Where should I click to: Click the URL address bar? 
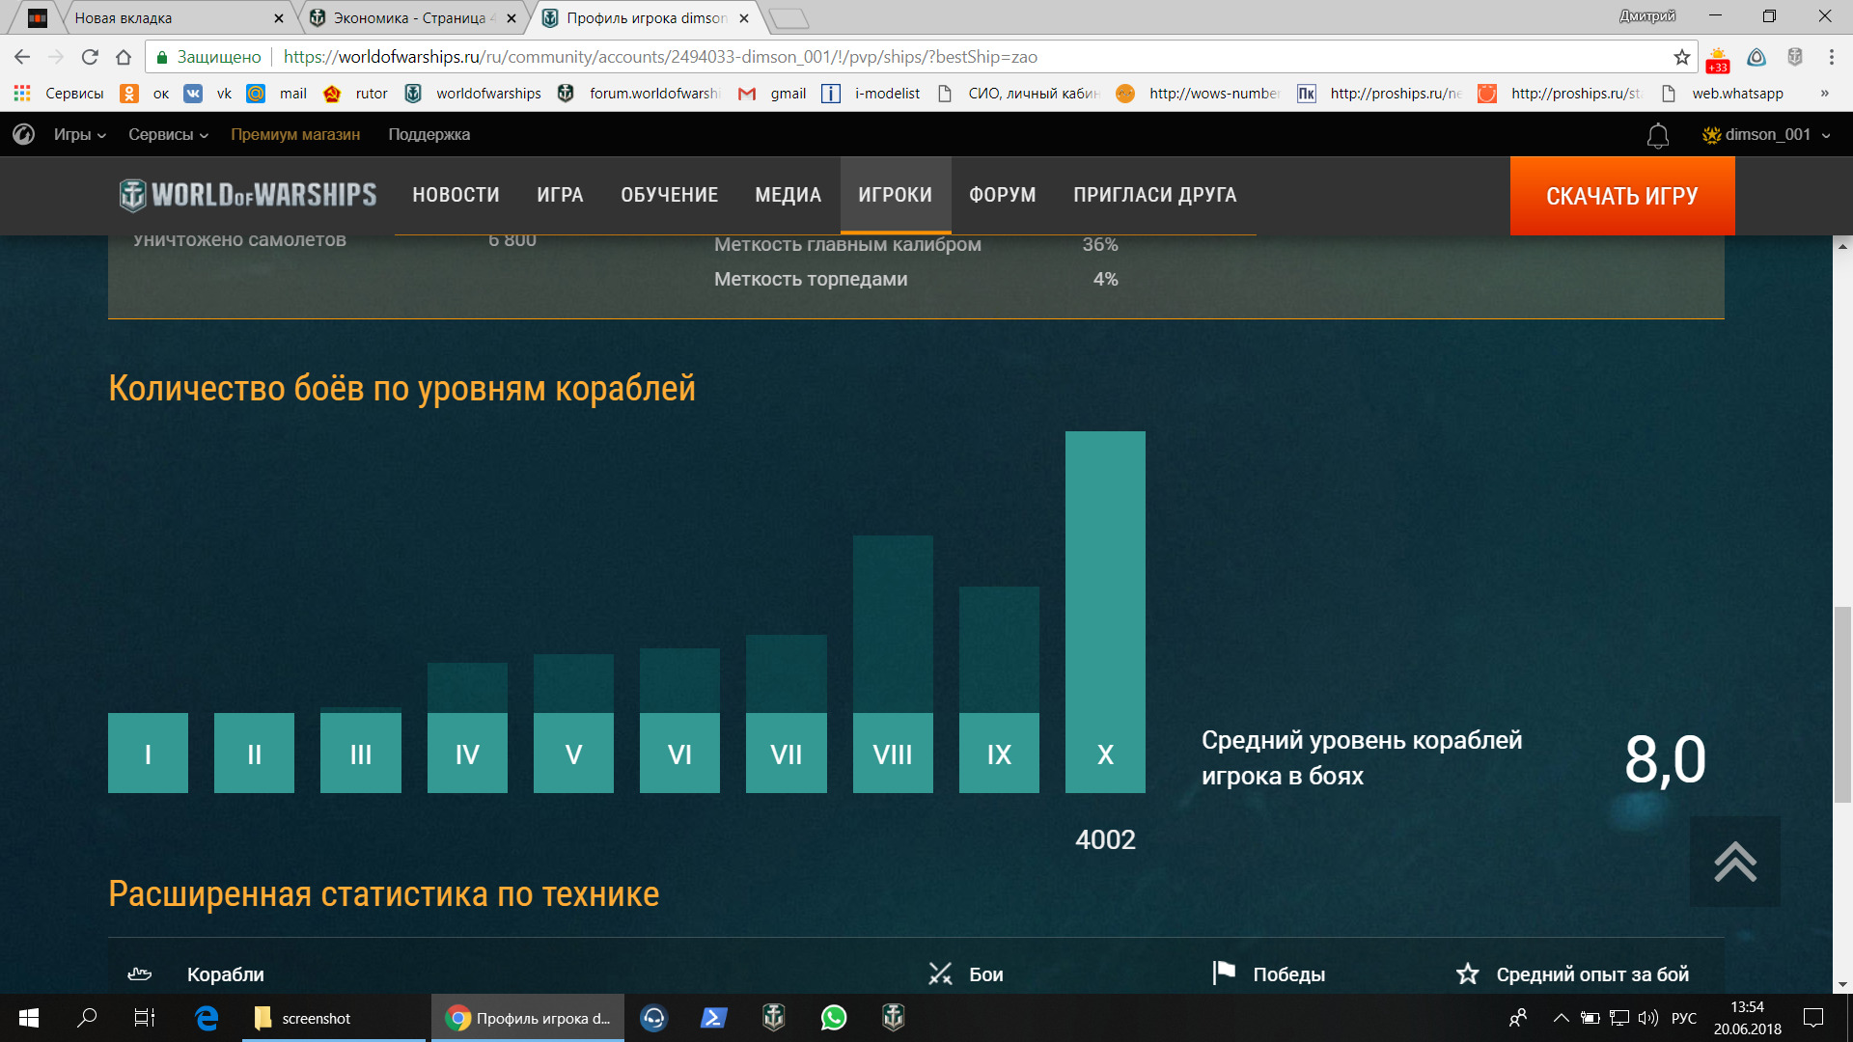(x=869, y=57)
